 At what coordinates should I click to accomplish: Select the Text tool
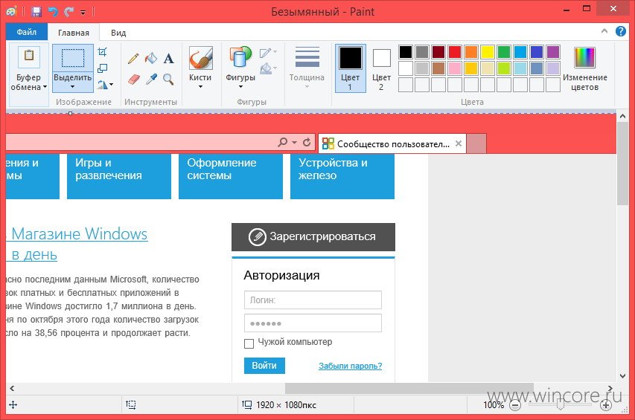168,59
